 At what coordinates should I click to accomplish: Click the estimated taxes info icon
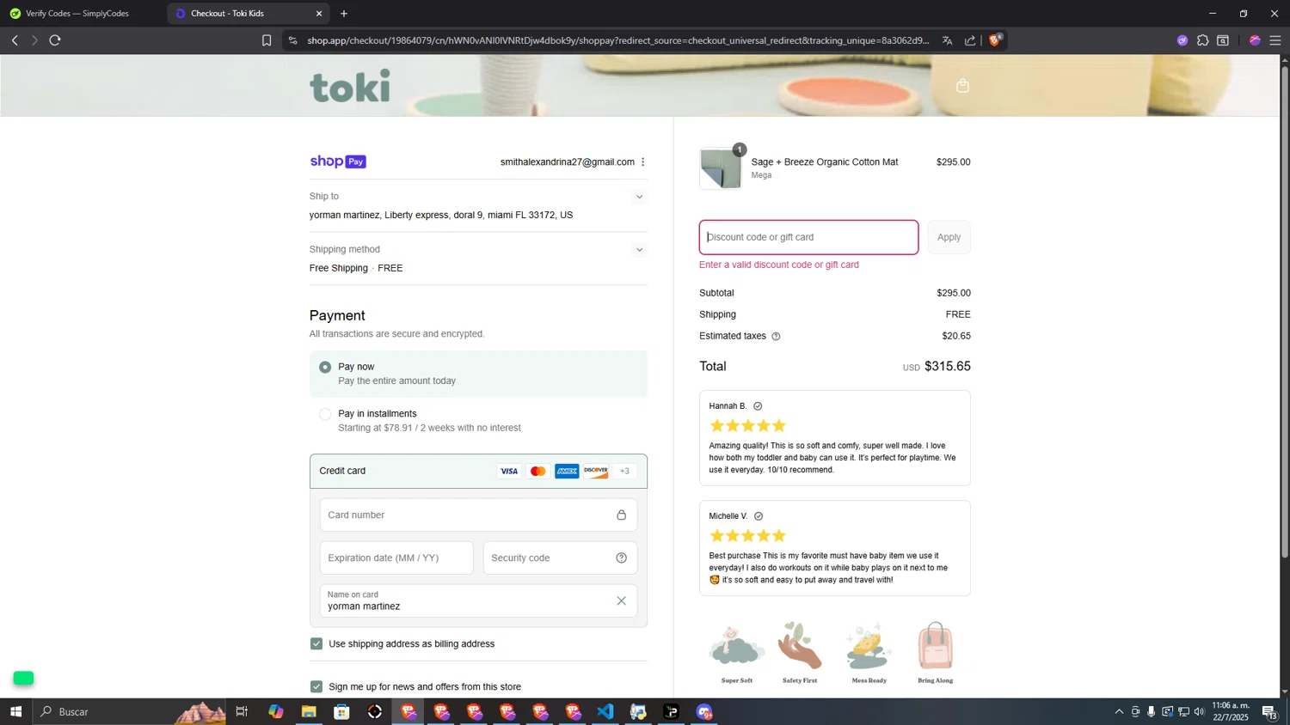click(x=776, y=337)
